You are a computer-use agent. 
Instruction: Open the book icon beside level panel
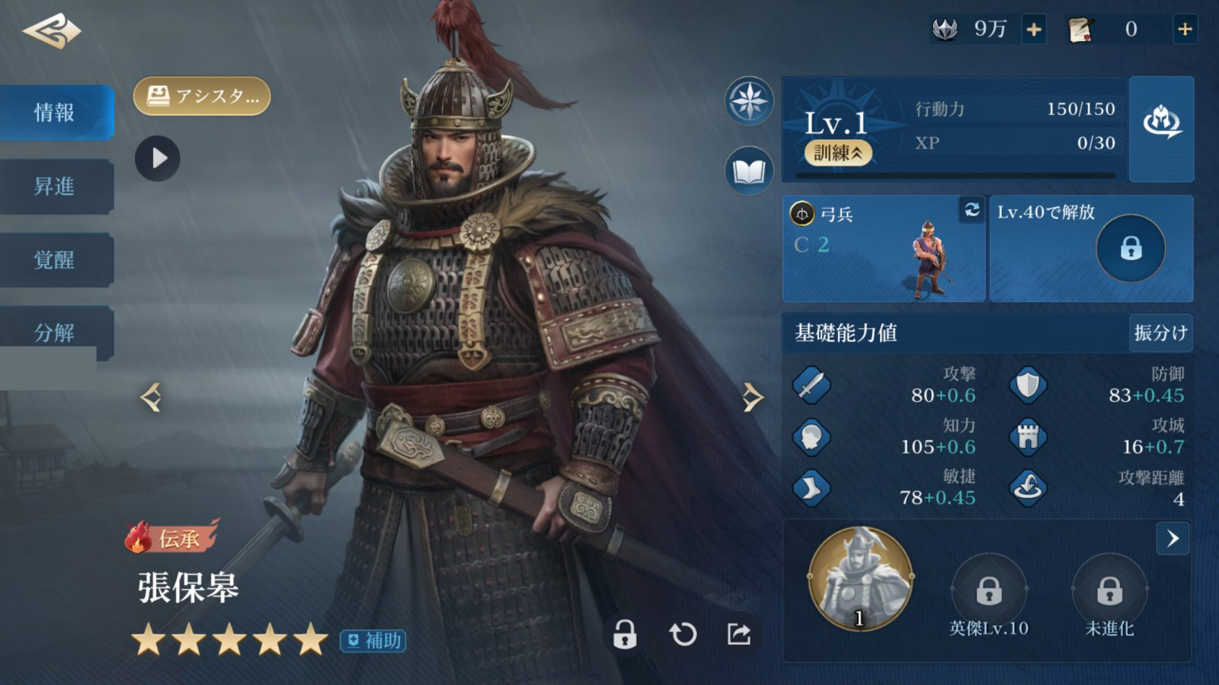749,171
